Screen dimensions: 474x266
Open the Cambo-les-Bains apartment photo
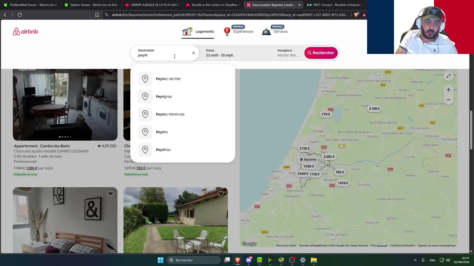click(x=65, y=105)
